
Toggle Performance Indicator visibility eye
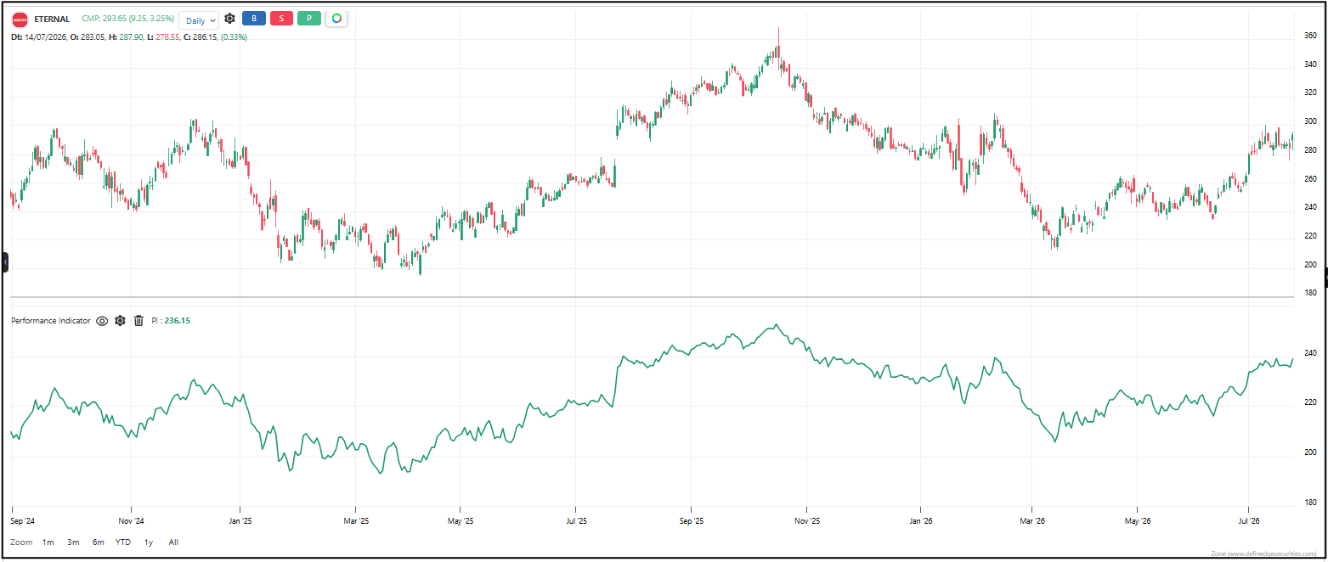102,321
